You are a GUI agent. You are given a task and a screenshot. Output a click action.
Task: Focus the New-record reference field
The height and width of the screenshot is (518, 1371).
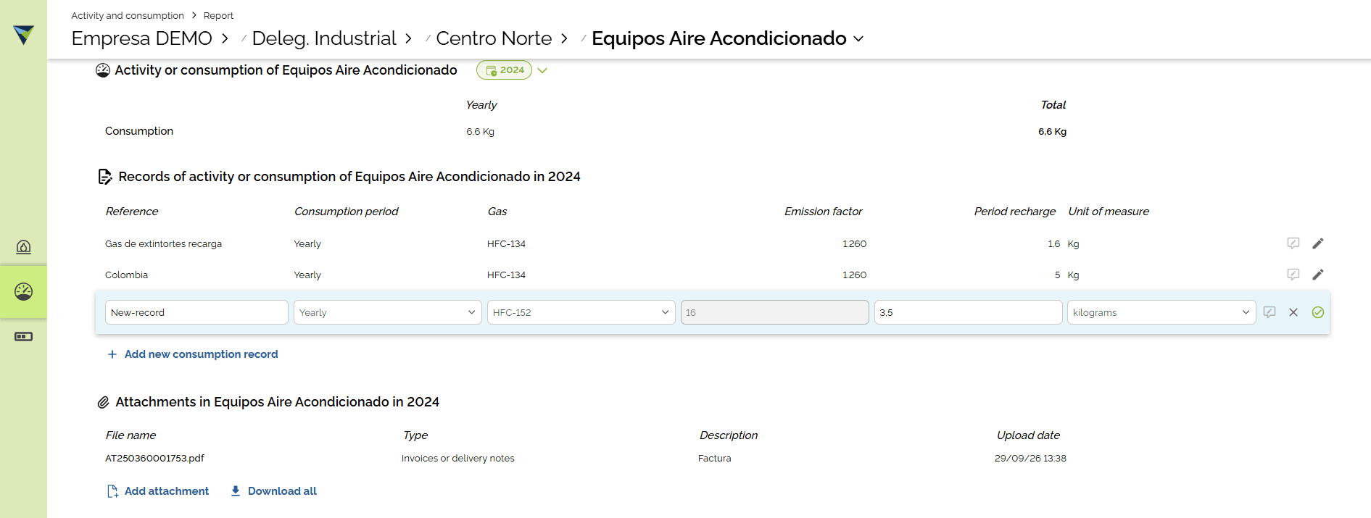pyautogui.click(x=196, y=312)
